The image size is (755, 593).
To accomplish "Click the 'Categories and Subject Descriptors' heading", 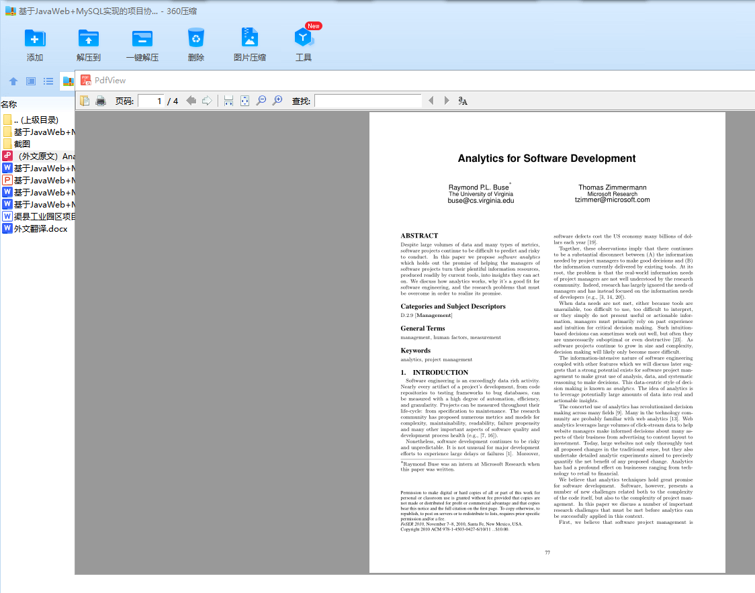I will click(453, 306).
